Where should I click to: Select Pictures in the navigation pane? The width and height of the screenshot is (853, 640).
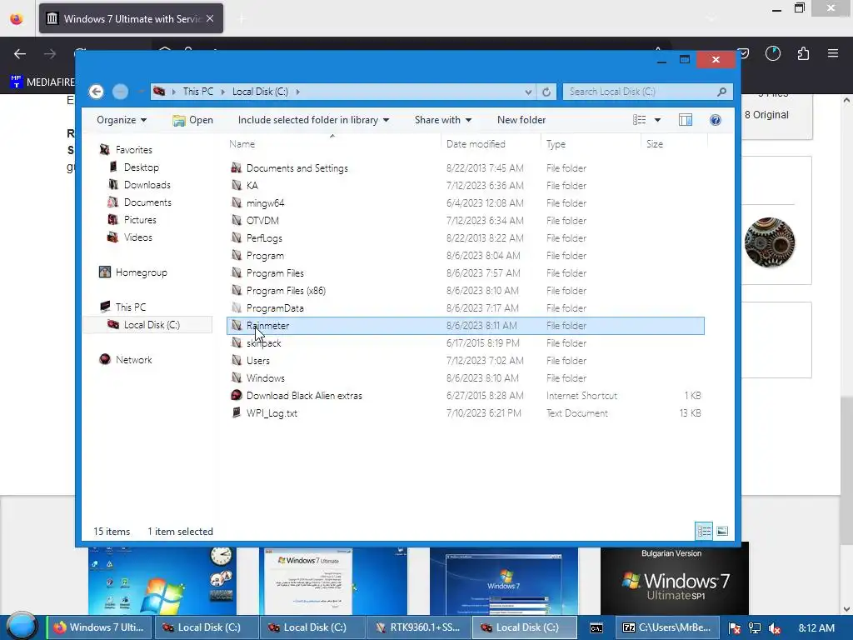(x=140, y=219)
